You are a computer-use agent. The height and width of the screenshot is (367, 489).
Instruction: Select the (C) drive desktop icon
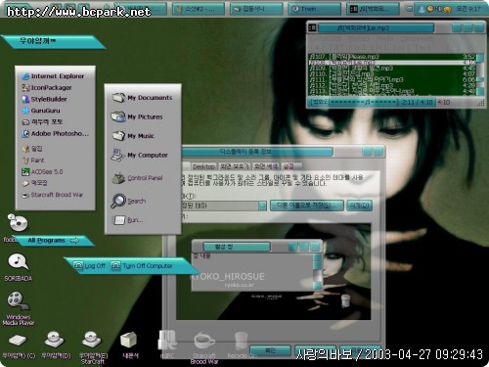19,346
